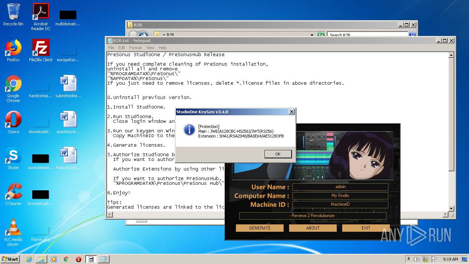469x264 pixels.
Task: Click the EXIT button in the keygen
Action: click(x=366, y=228)
